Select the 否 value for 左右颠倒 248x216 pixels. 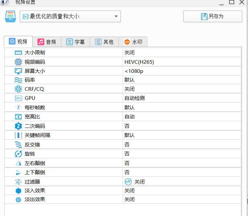127,163
